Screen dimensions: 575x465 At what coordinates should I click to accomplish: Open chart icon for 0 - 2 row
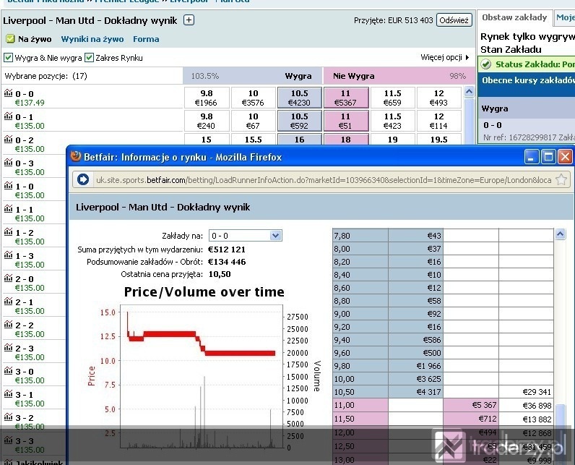click(x=8, y=140)
